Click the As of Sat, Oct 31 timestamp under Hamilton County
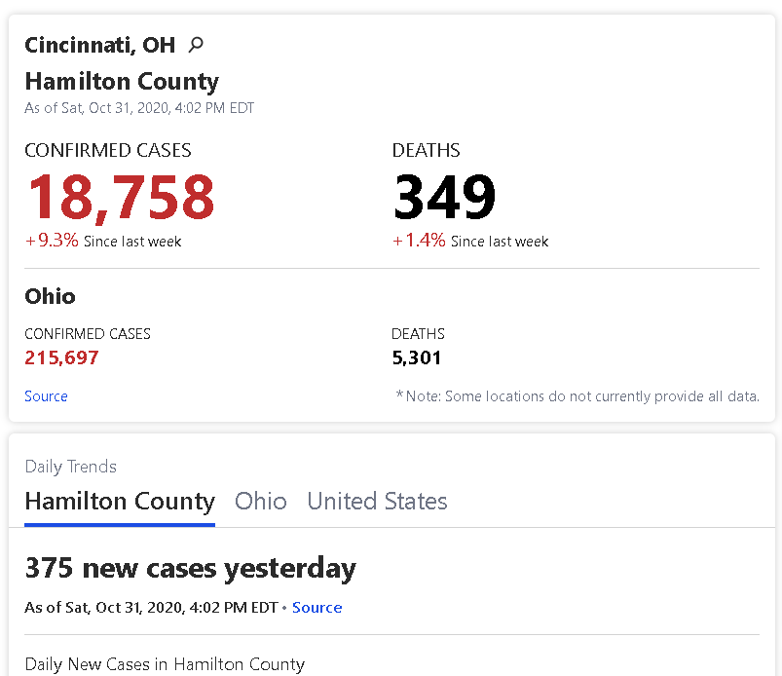Screen dimensions: 782x676 coord(139,108)
